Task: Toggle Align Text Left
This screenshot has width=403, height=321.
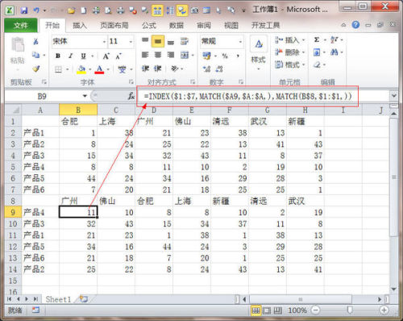Action: pos(145,55)
